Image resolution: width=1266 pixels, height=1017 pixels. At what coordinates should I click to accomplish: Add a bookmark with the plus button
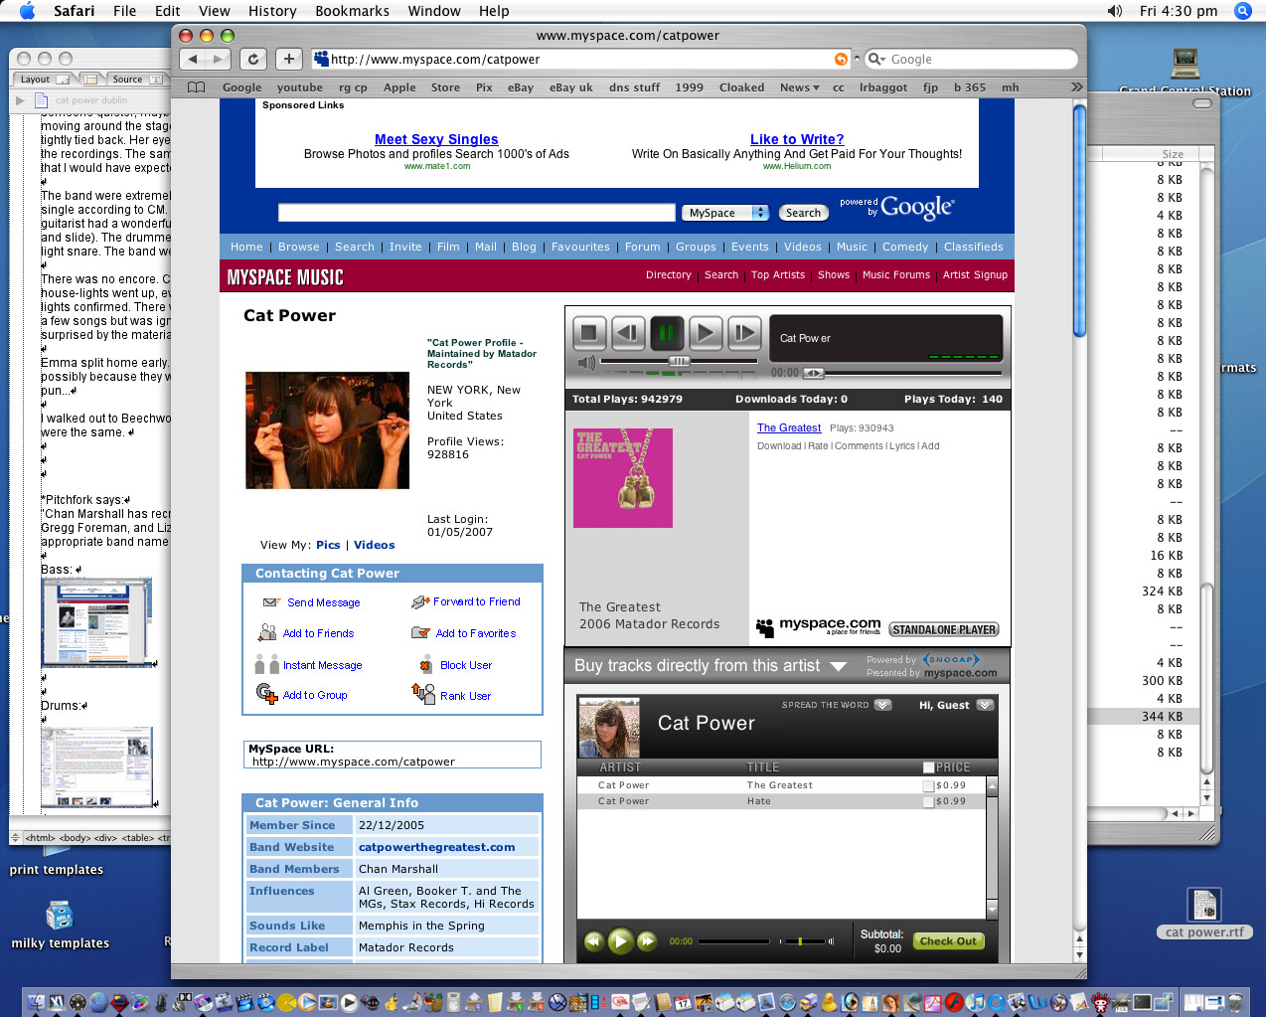click(288, 60)
